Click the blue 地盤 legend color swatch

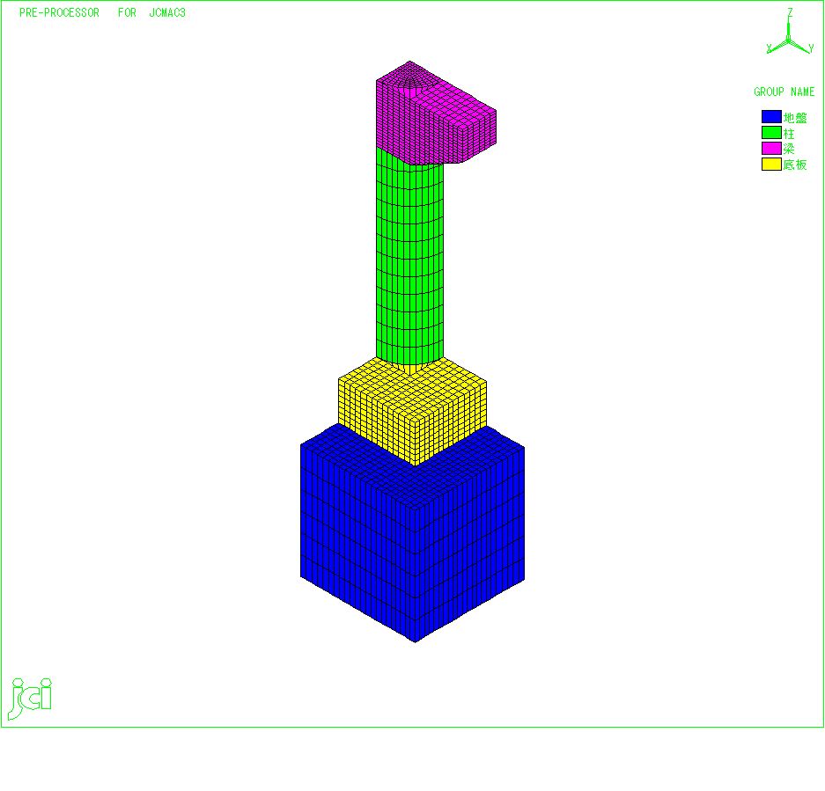point(771,117)
